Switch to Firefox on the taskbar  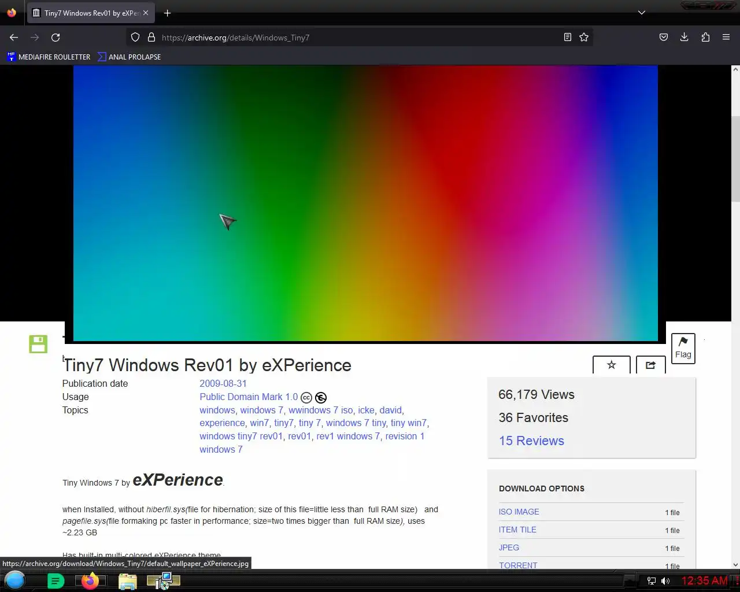coord(90,581)
